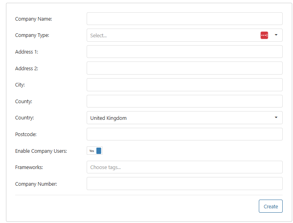Click the Enable Company Users label
Screen dimensions: 293x223
41,151
